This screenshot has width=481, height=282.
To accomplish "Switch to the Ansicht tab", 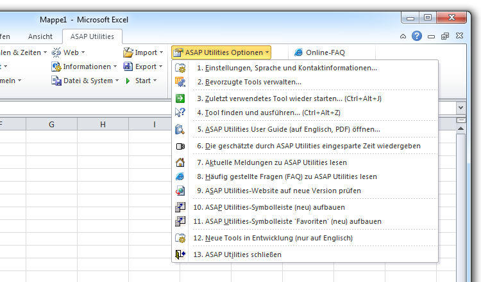I will pyautogui.click(x=40, y=36).
